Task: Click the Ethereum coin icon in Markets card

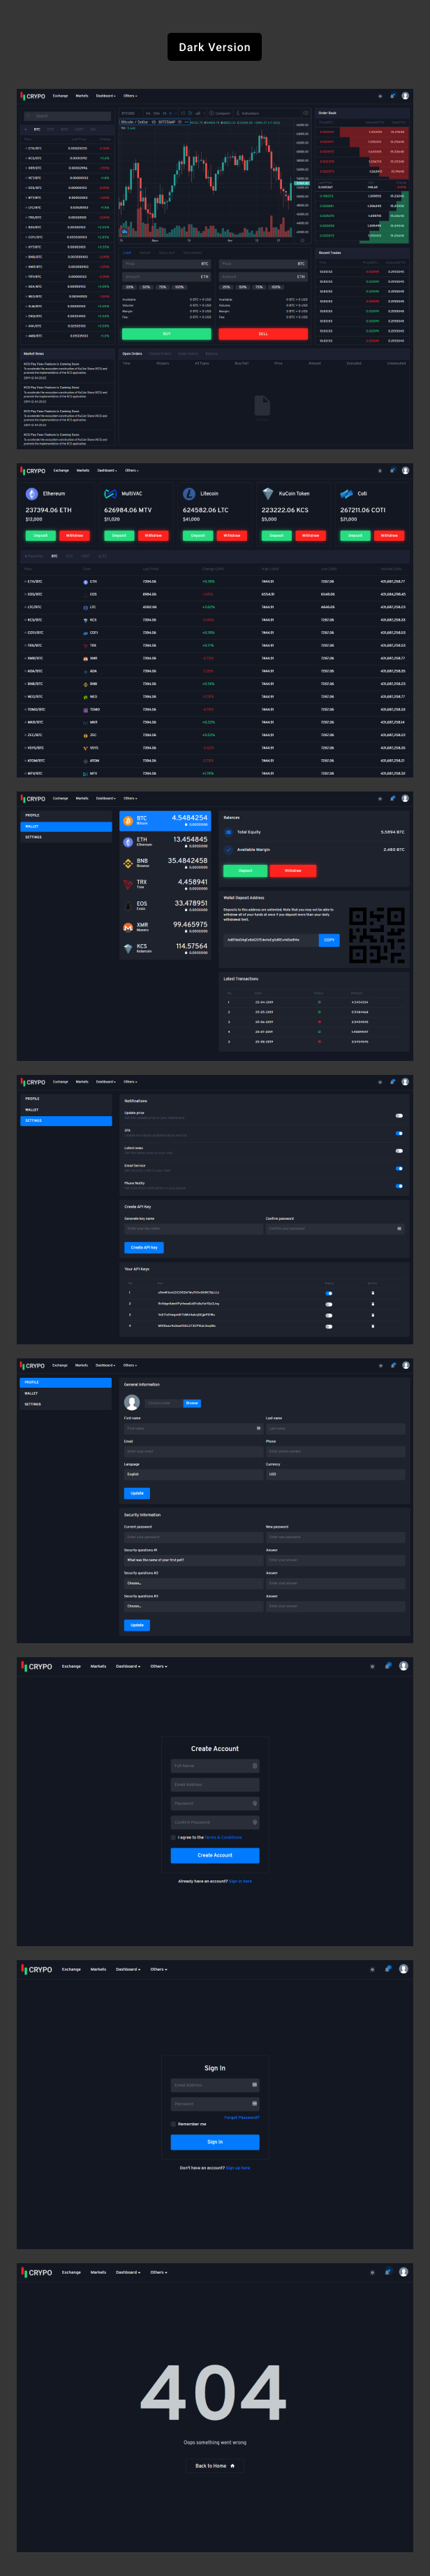Action: pyautogui.click(x=32, y=494)
